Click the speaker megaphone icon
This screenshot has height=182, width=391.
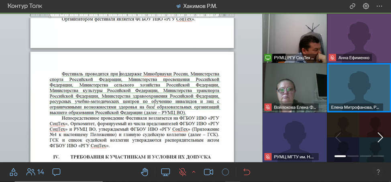178,6
